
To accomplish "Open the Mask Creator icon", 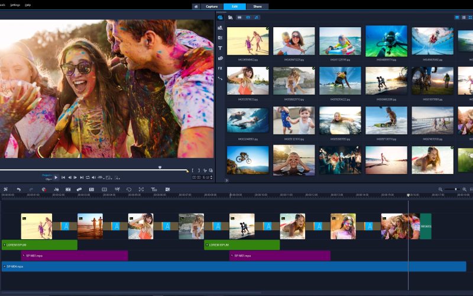I will coord(129,189).
